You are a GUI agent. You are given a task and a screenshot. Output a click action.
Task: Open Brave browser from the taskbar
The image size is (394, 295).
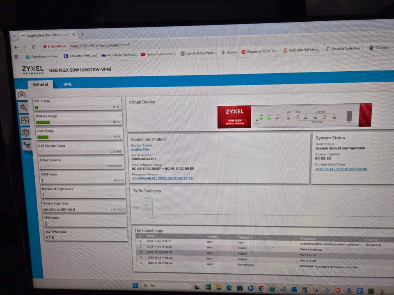[338, 290]
